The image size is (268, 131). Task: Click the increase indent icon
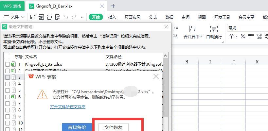click(175, 28)
